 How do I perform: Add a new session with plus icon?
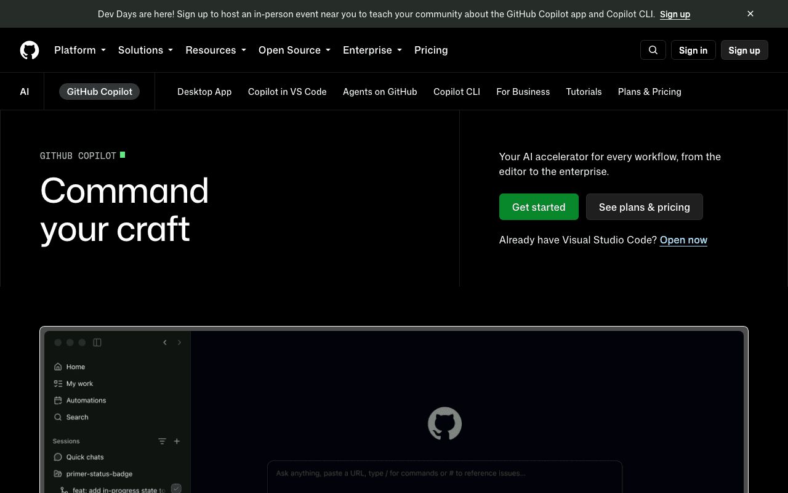coord(177,441)
